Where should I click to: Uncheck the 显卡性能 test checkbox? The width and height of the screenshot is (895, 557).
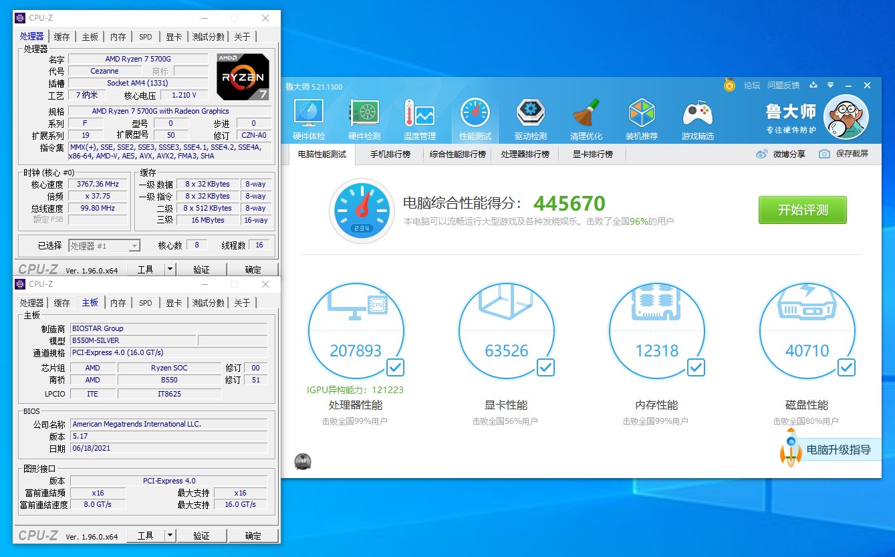tap(545, 367)
